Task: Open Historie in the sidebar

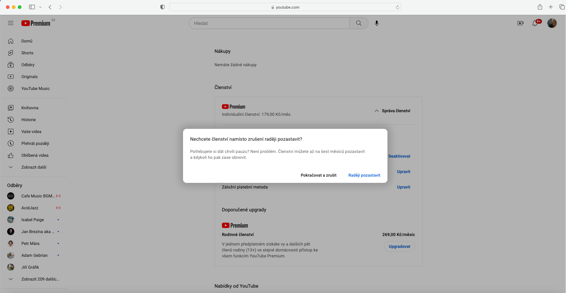Action: [x=29, y=120]
